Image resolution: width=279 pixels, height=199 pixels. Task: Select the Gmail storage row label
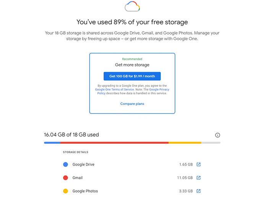coord(78,178)
